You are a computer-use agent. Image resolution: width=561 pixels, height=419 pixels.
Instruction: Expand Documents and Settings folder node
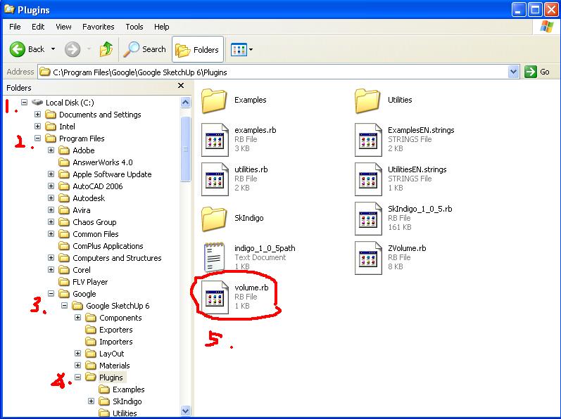point(37,115)
